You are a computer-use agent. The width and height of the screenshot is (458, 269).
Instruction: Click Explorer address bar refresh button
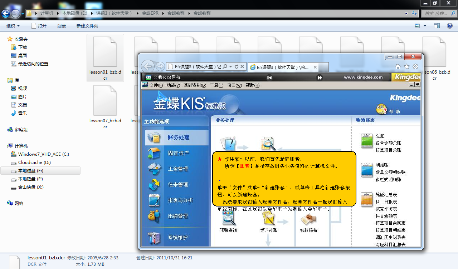415,13
